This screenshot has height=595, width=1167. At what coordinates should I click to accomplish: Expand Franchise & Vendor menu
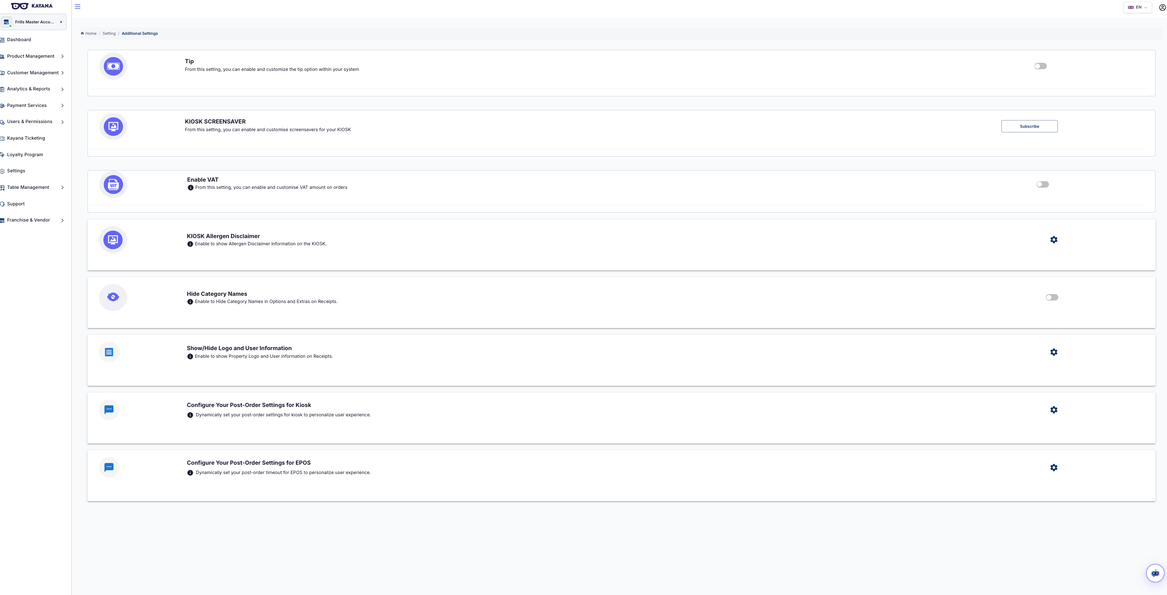[32, 220]
